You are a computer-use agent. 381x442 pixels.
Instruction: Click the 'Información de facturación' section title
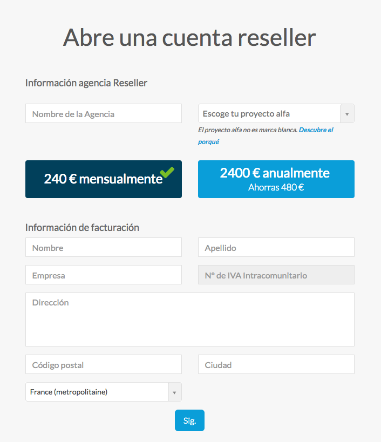82,227
